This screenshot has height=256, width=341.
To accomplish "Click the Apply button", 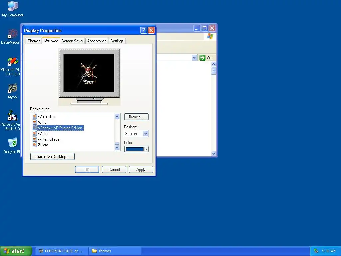I will (x=141, y=170).
